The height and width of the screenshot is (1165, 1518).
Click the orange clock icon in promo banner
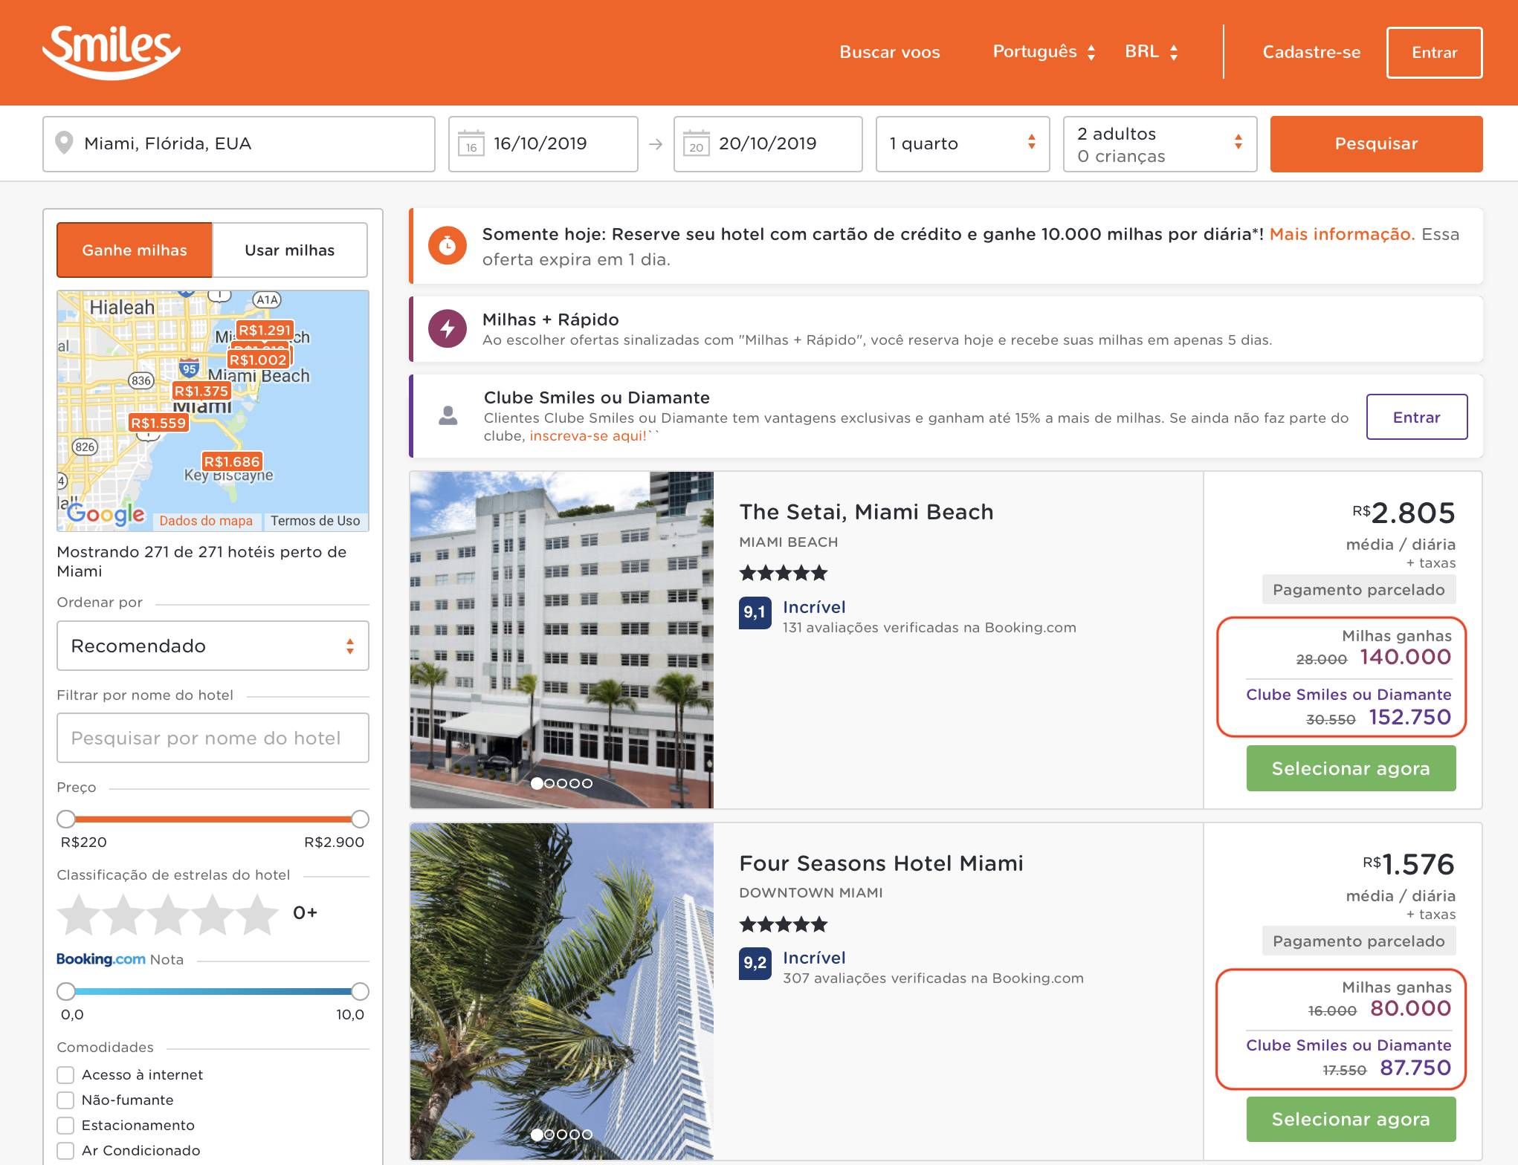[x=448, y=246]
